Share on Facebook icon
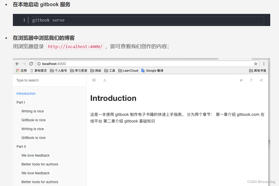 click(251, 80)
